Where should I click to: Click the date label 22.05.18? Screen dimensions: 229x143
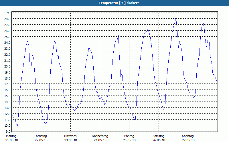point(41,140)
